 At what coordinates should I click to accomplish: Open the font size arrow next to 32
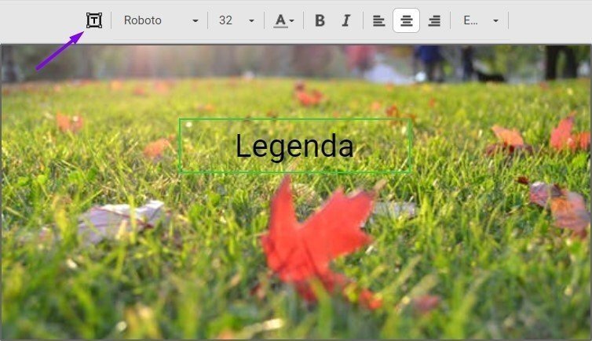(251, 21)
